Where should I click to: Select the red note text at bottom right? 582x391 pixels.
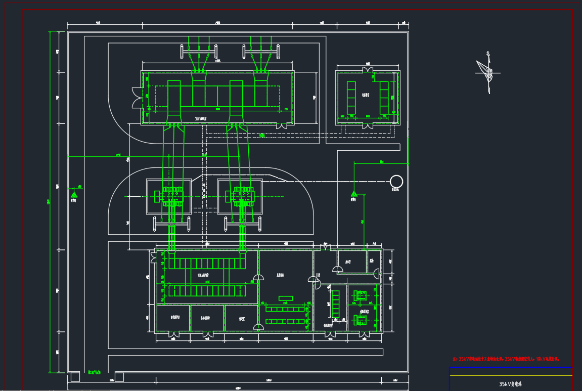[506, 359]
